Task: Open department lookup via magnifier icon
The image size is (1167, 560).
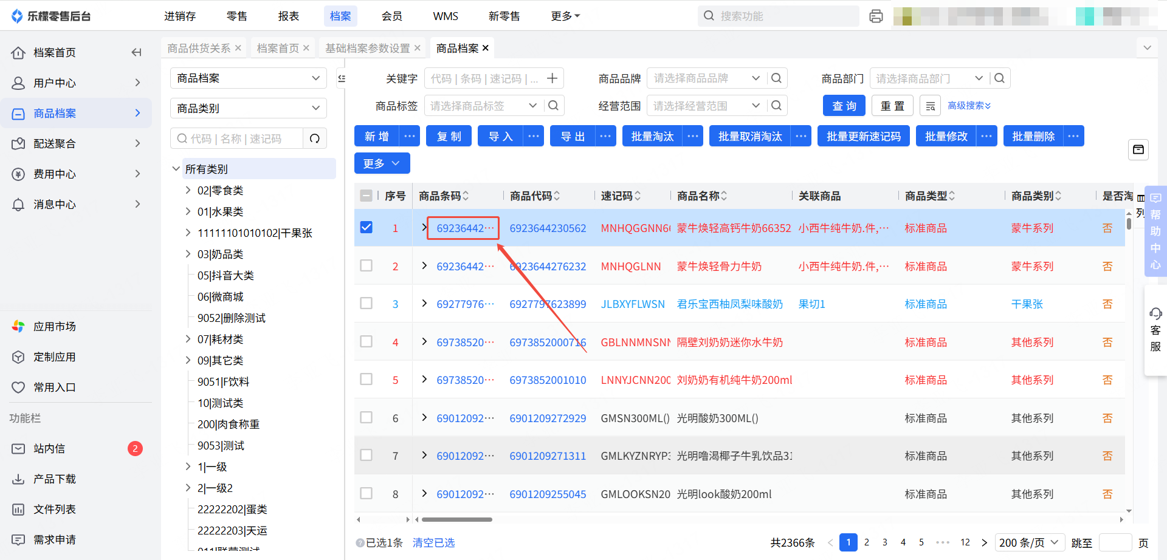Action: pos(999,78)
